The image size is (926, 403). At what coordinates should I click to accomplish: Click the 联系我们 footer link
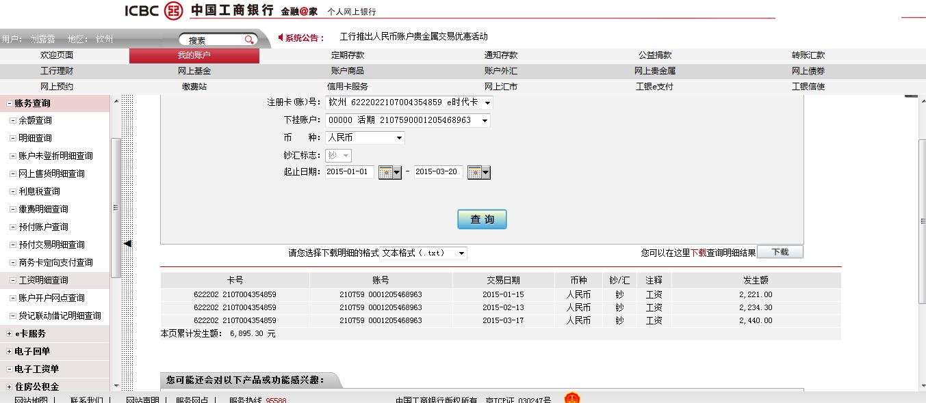pyautogui.click(x=86, y=400)
